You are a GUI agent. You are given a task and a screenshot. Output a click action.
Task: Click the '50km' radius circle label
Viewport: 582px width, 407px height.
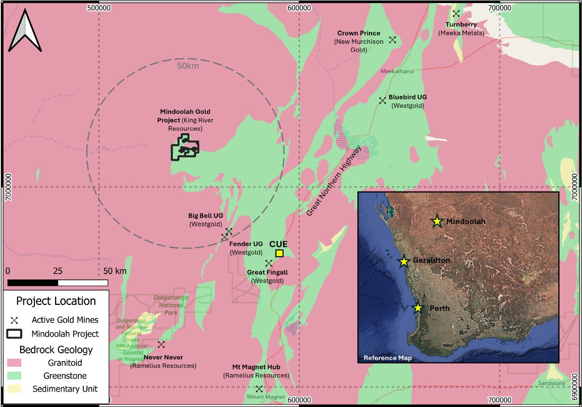coord(188,66)
